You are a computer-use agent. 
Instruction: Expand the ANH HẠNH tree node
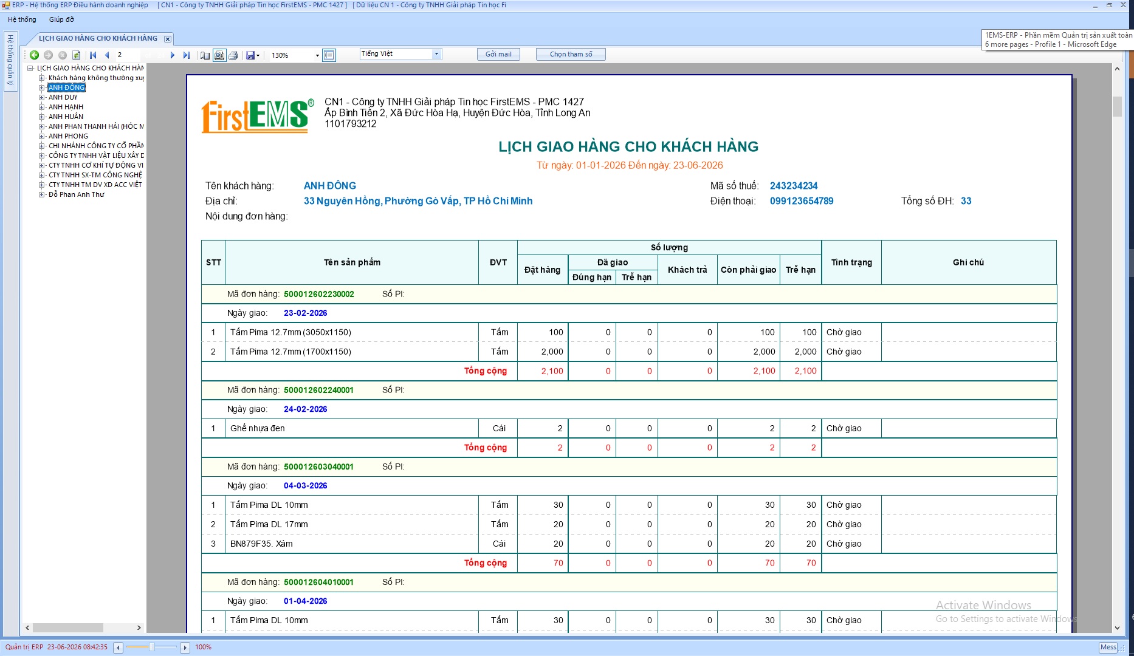click(42, 107)
